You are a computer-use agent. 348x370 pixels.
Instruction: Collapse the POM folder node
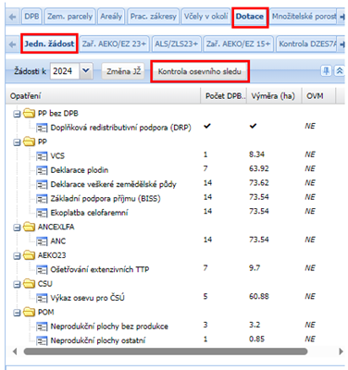[17, 313]
